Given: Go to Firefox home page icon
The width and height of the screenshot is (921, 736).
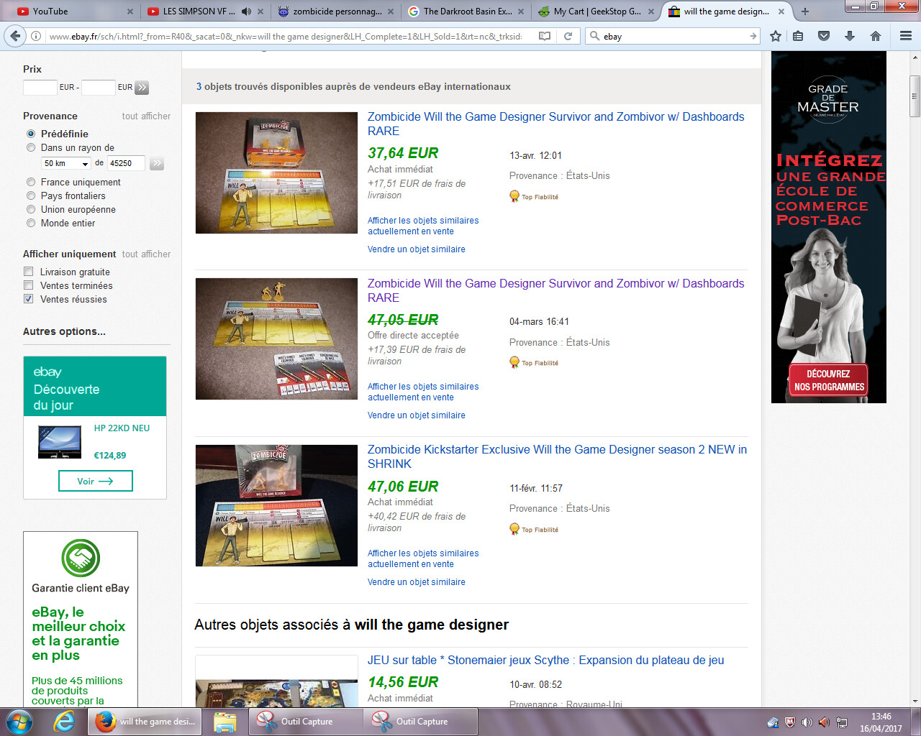Looking at the screenshot, I should click(876, 36).
